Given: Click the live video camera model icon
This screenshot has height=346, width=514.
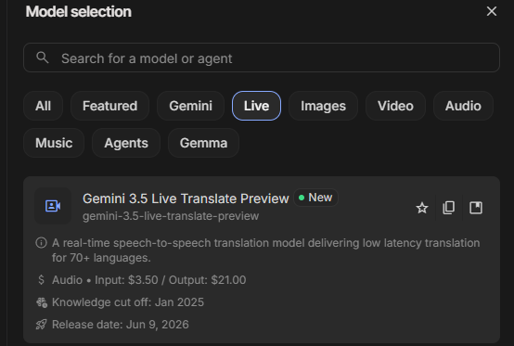Looking at the screenshot, I should pos(53,206).
